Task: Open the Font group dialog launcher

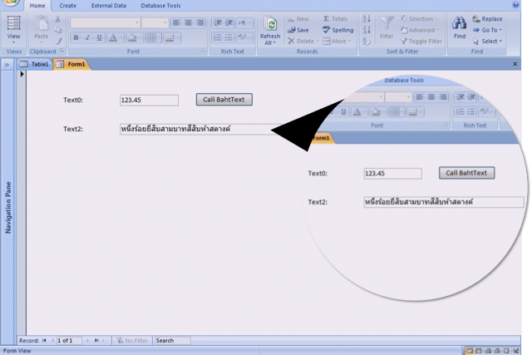Action: [203, 52]
